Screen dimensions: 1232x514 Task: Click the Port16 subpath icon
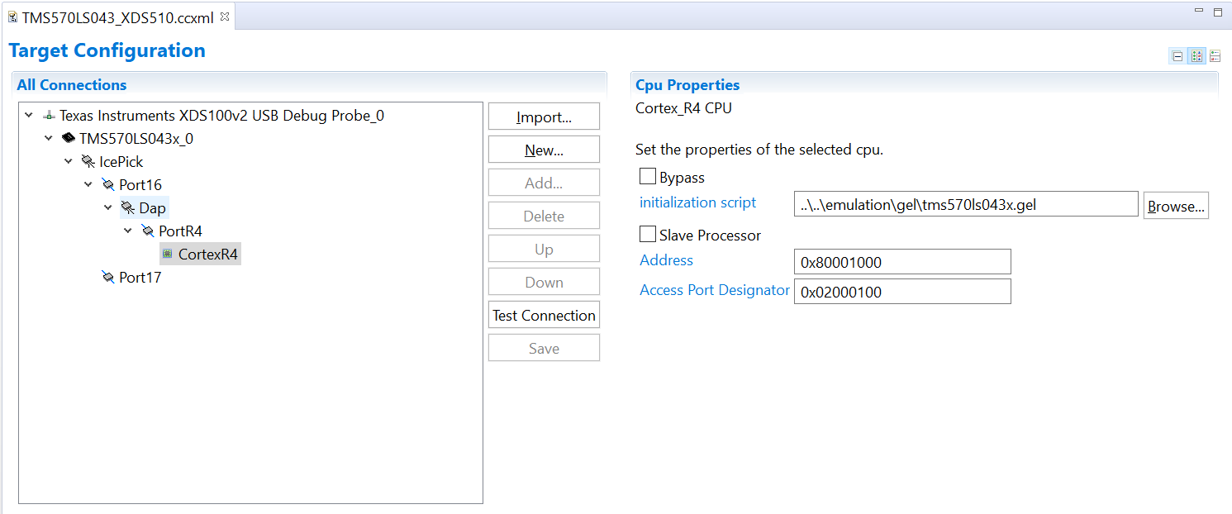point(108,185)
